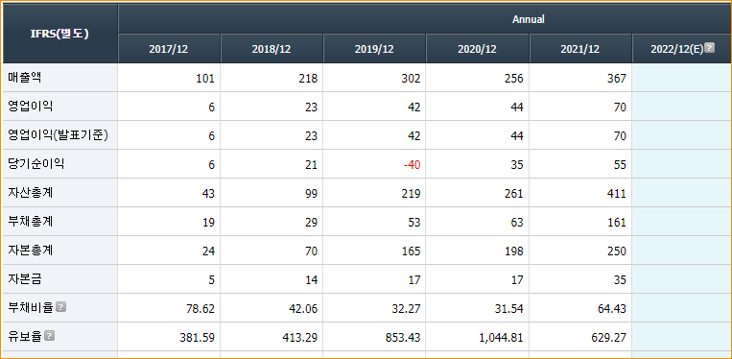Click the 부채비율 row label

point(31,308)
